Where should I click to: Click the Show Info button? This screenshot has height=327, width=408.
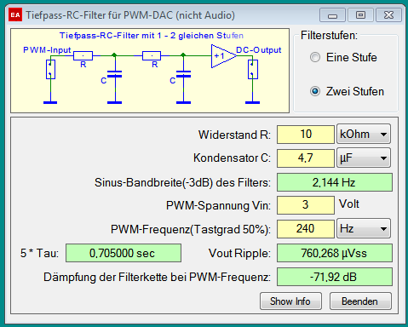pyautogui.click(x=290, y=301)
